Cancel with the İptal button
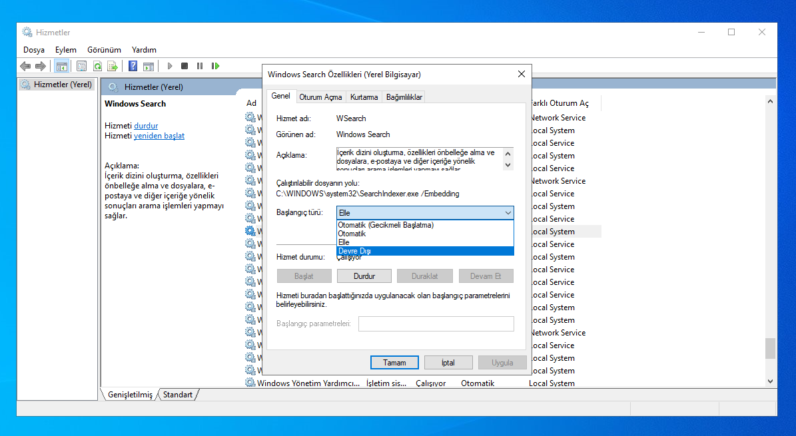The height and width of the screenshot is (436, 796). coord(448,362)
